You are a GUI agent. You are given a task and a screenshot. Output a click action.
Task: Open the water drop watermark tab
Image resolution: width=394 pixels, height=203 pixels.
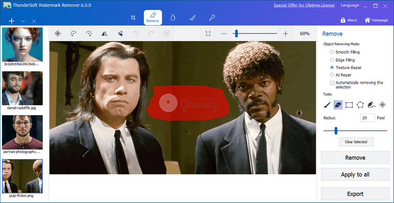(x=172, y=17)
